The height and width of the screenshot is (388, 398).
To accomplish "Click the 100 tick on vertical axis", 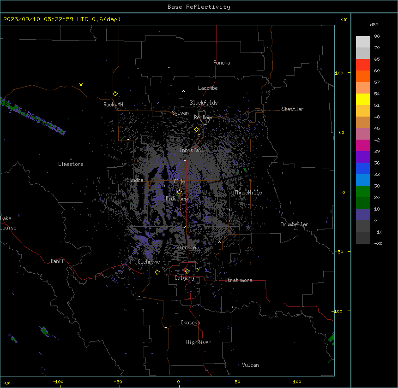I will pos(339,73).
